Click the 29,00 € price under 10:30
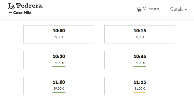The height and width of the screenshot is (99, 194). pos(59,63)
